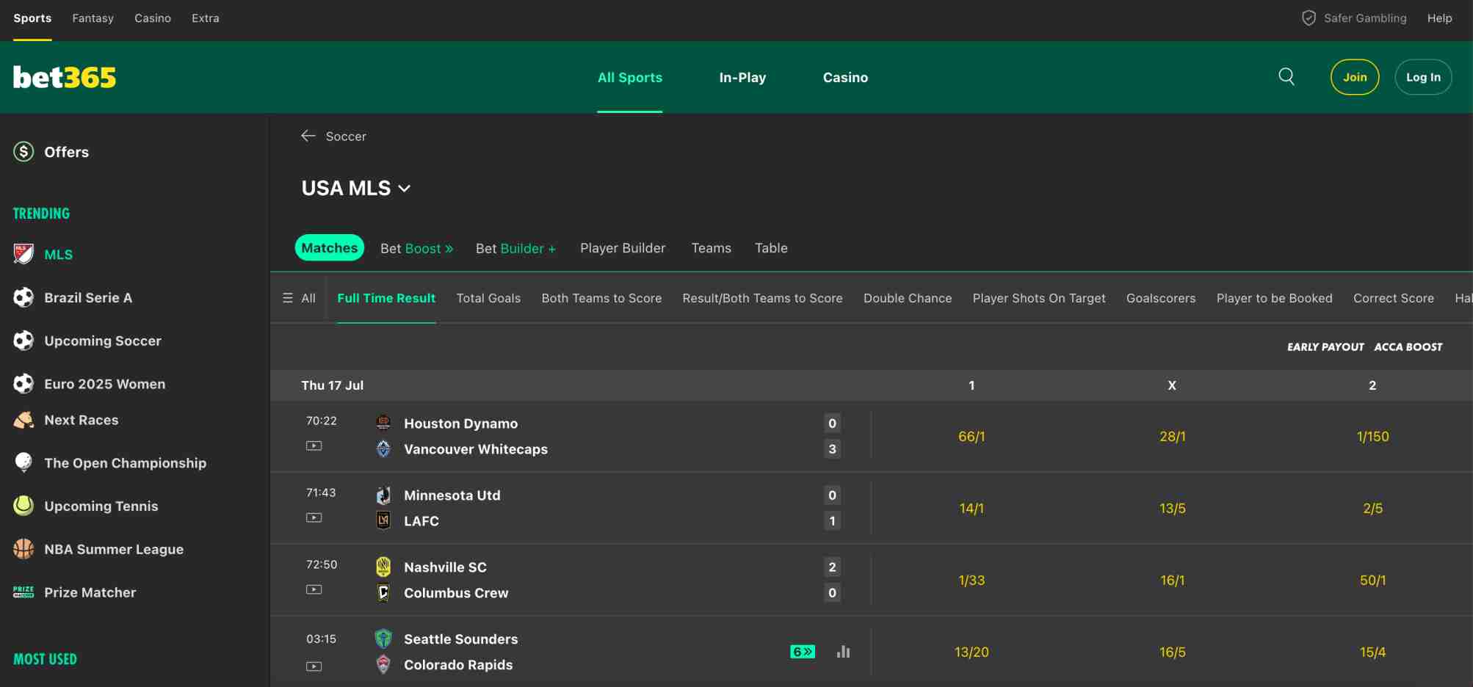Click the Seattle Sounders team crest
The height and width of the screenshot is (687, 1473).
coord(383,639)
